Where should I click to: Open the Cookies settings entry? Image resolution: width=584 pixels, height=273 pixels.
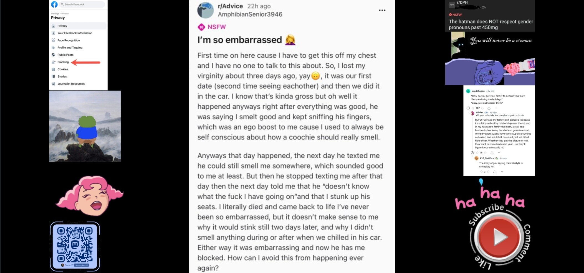coord(62,69)
